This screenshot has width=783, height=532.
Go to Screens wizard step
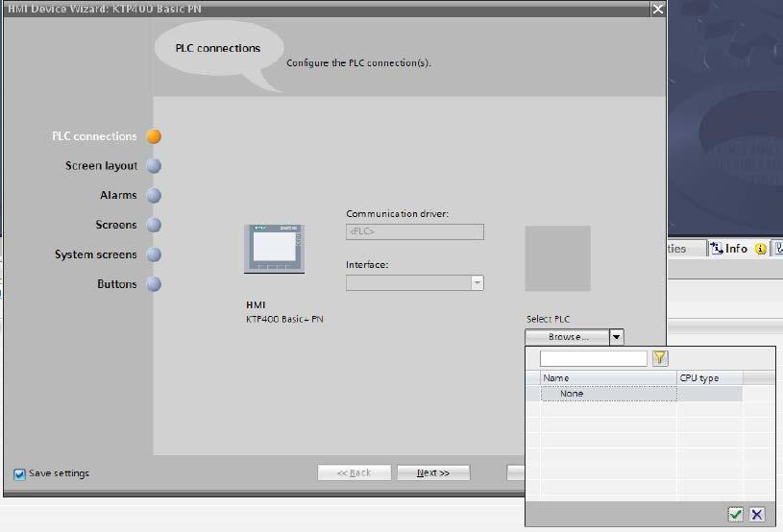click(116, 225)
